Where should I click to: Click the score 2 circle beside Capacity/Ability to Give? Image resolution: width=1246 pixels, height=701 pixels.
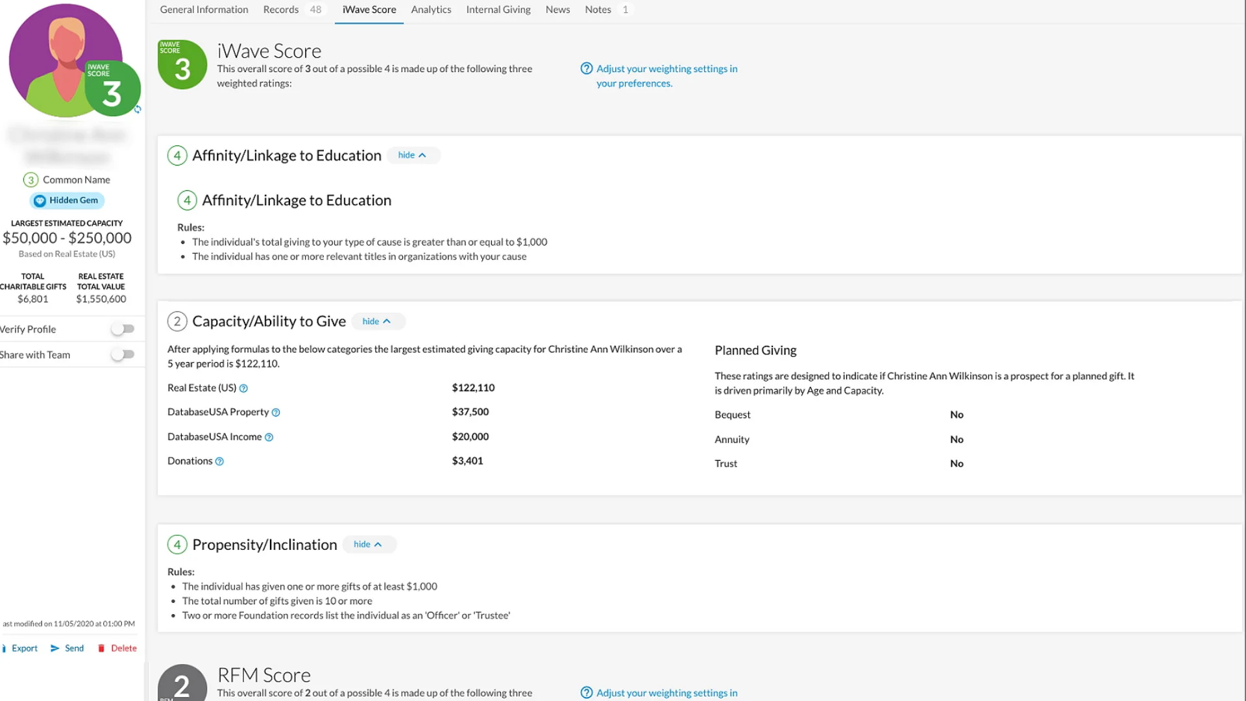click(177, 321)
